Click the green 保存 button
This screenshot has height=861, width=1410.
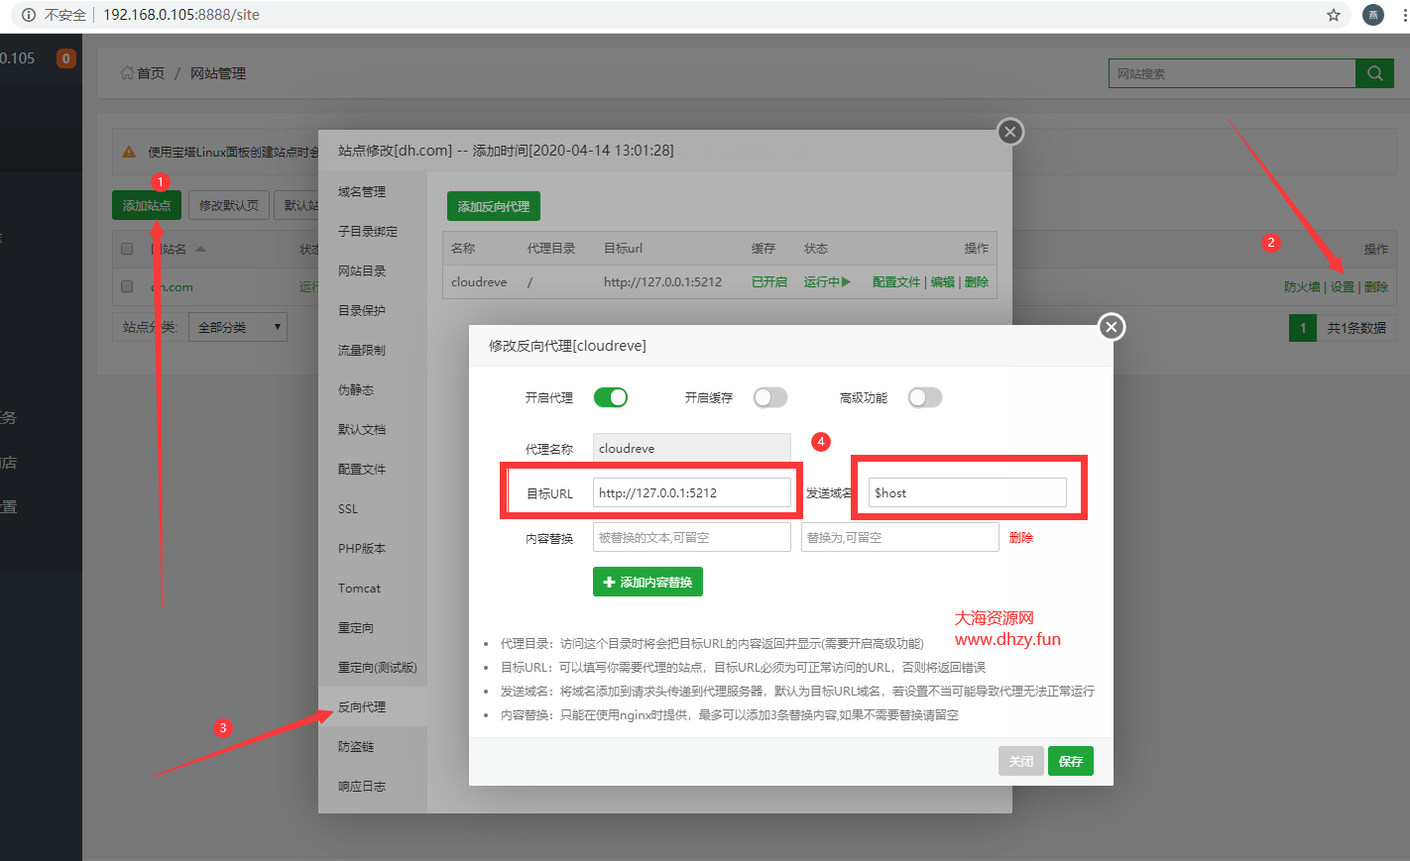click(1071, 761)
